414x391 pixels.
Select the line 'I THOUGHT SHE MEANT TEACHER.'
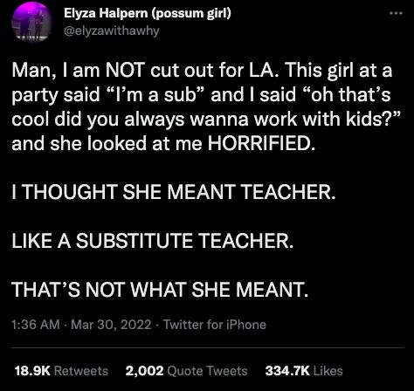pyautogui.click(x=174, y=192)
